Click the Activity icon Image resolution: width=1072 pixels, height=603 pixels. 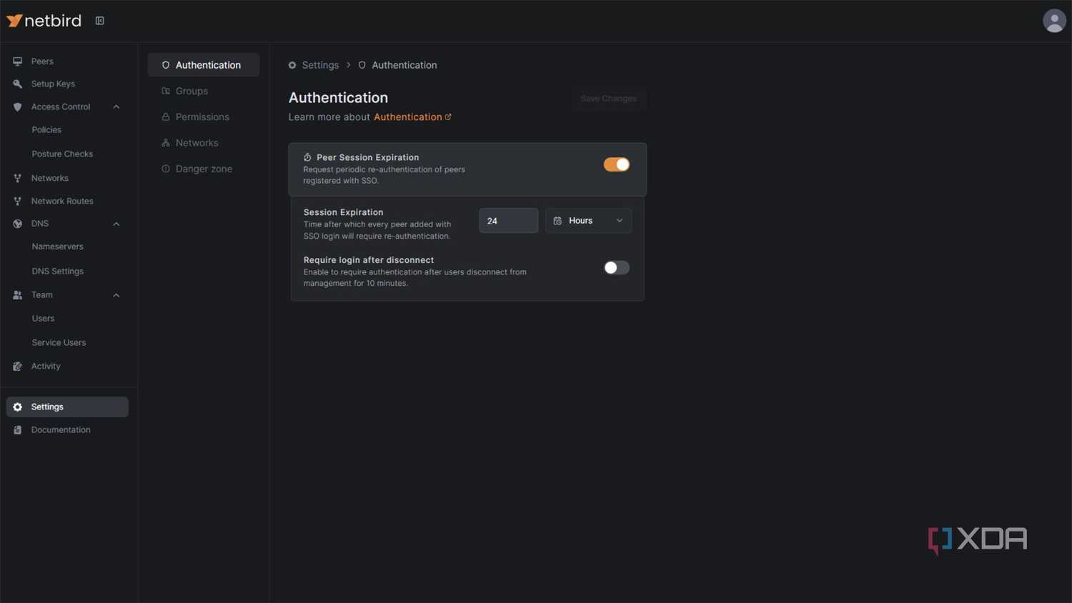point(18,366)
